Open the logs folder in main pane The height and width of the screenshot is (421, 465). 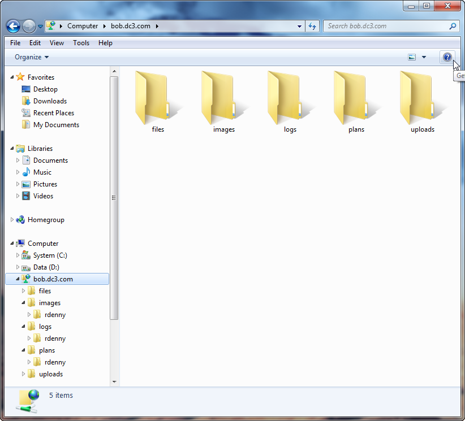tap(290, 102)
